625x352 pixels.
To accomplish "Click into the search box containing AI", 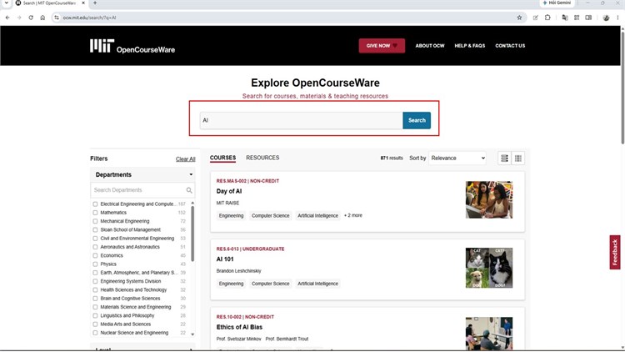I will (302, 120).
